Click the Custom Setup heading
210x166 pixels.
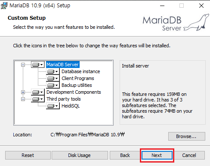(27, 18)
